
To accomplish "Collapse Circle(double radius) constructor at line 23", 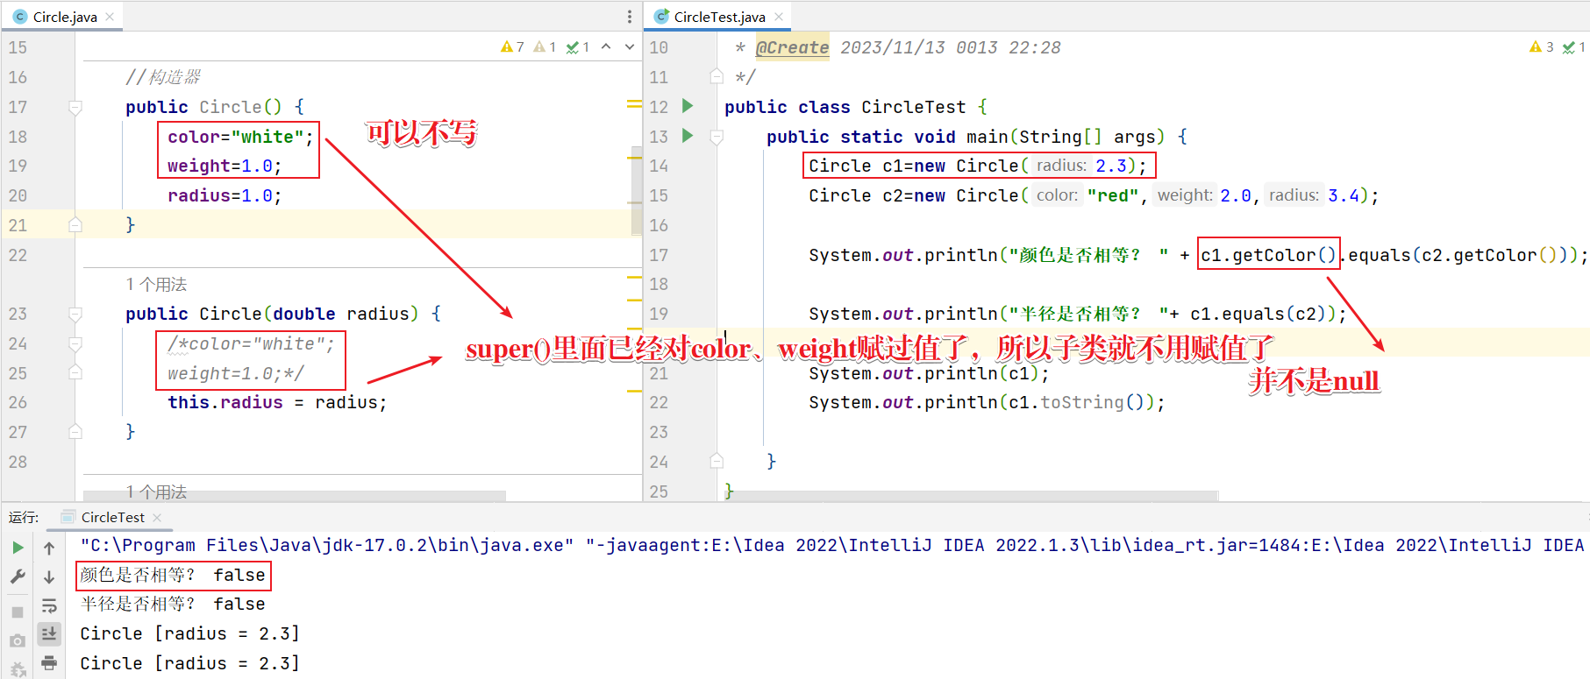I will click(x=75, y=314).
